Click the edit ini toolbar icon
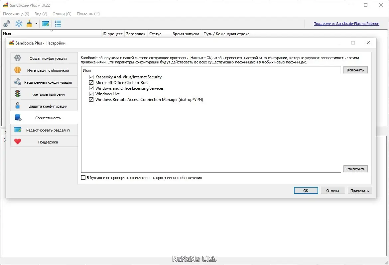The image size is (389, 265). coord(46,24)
